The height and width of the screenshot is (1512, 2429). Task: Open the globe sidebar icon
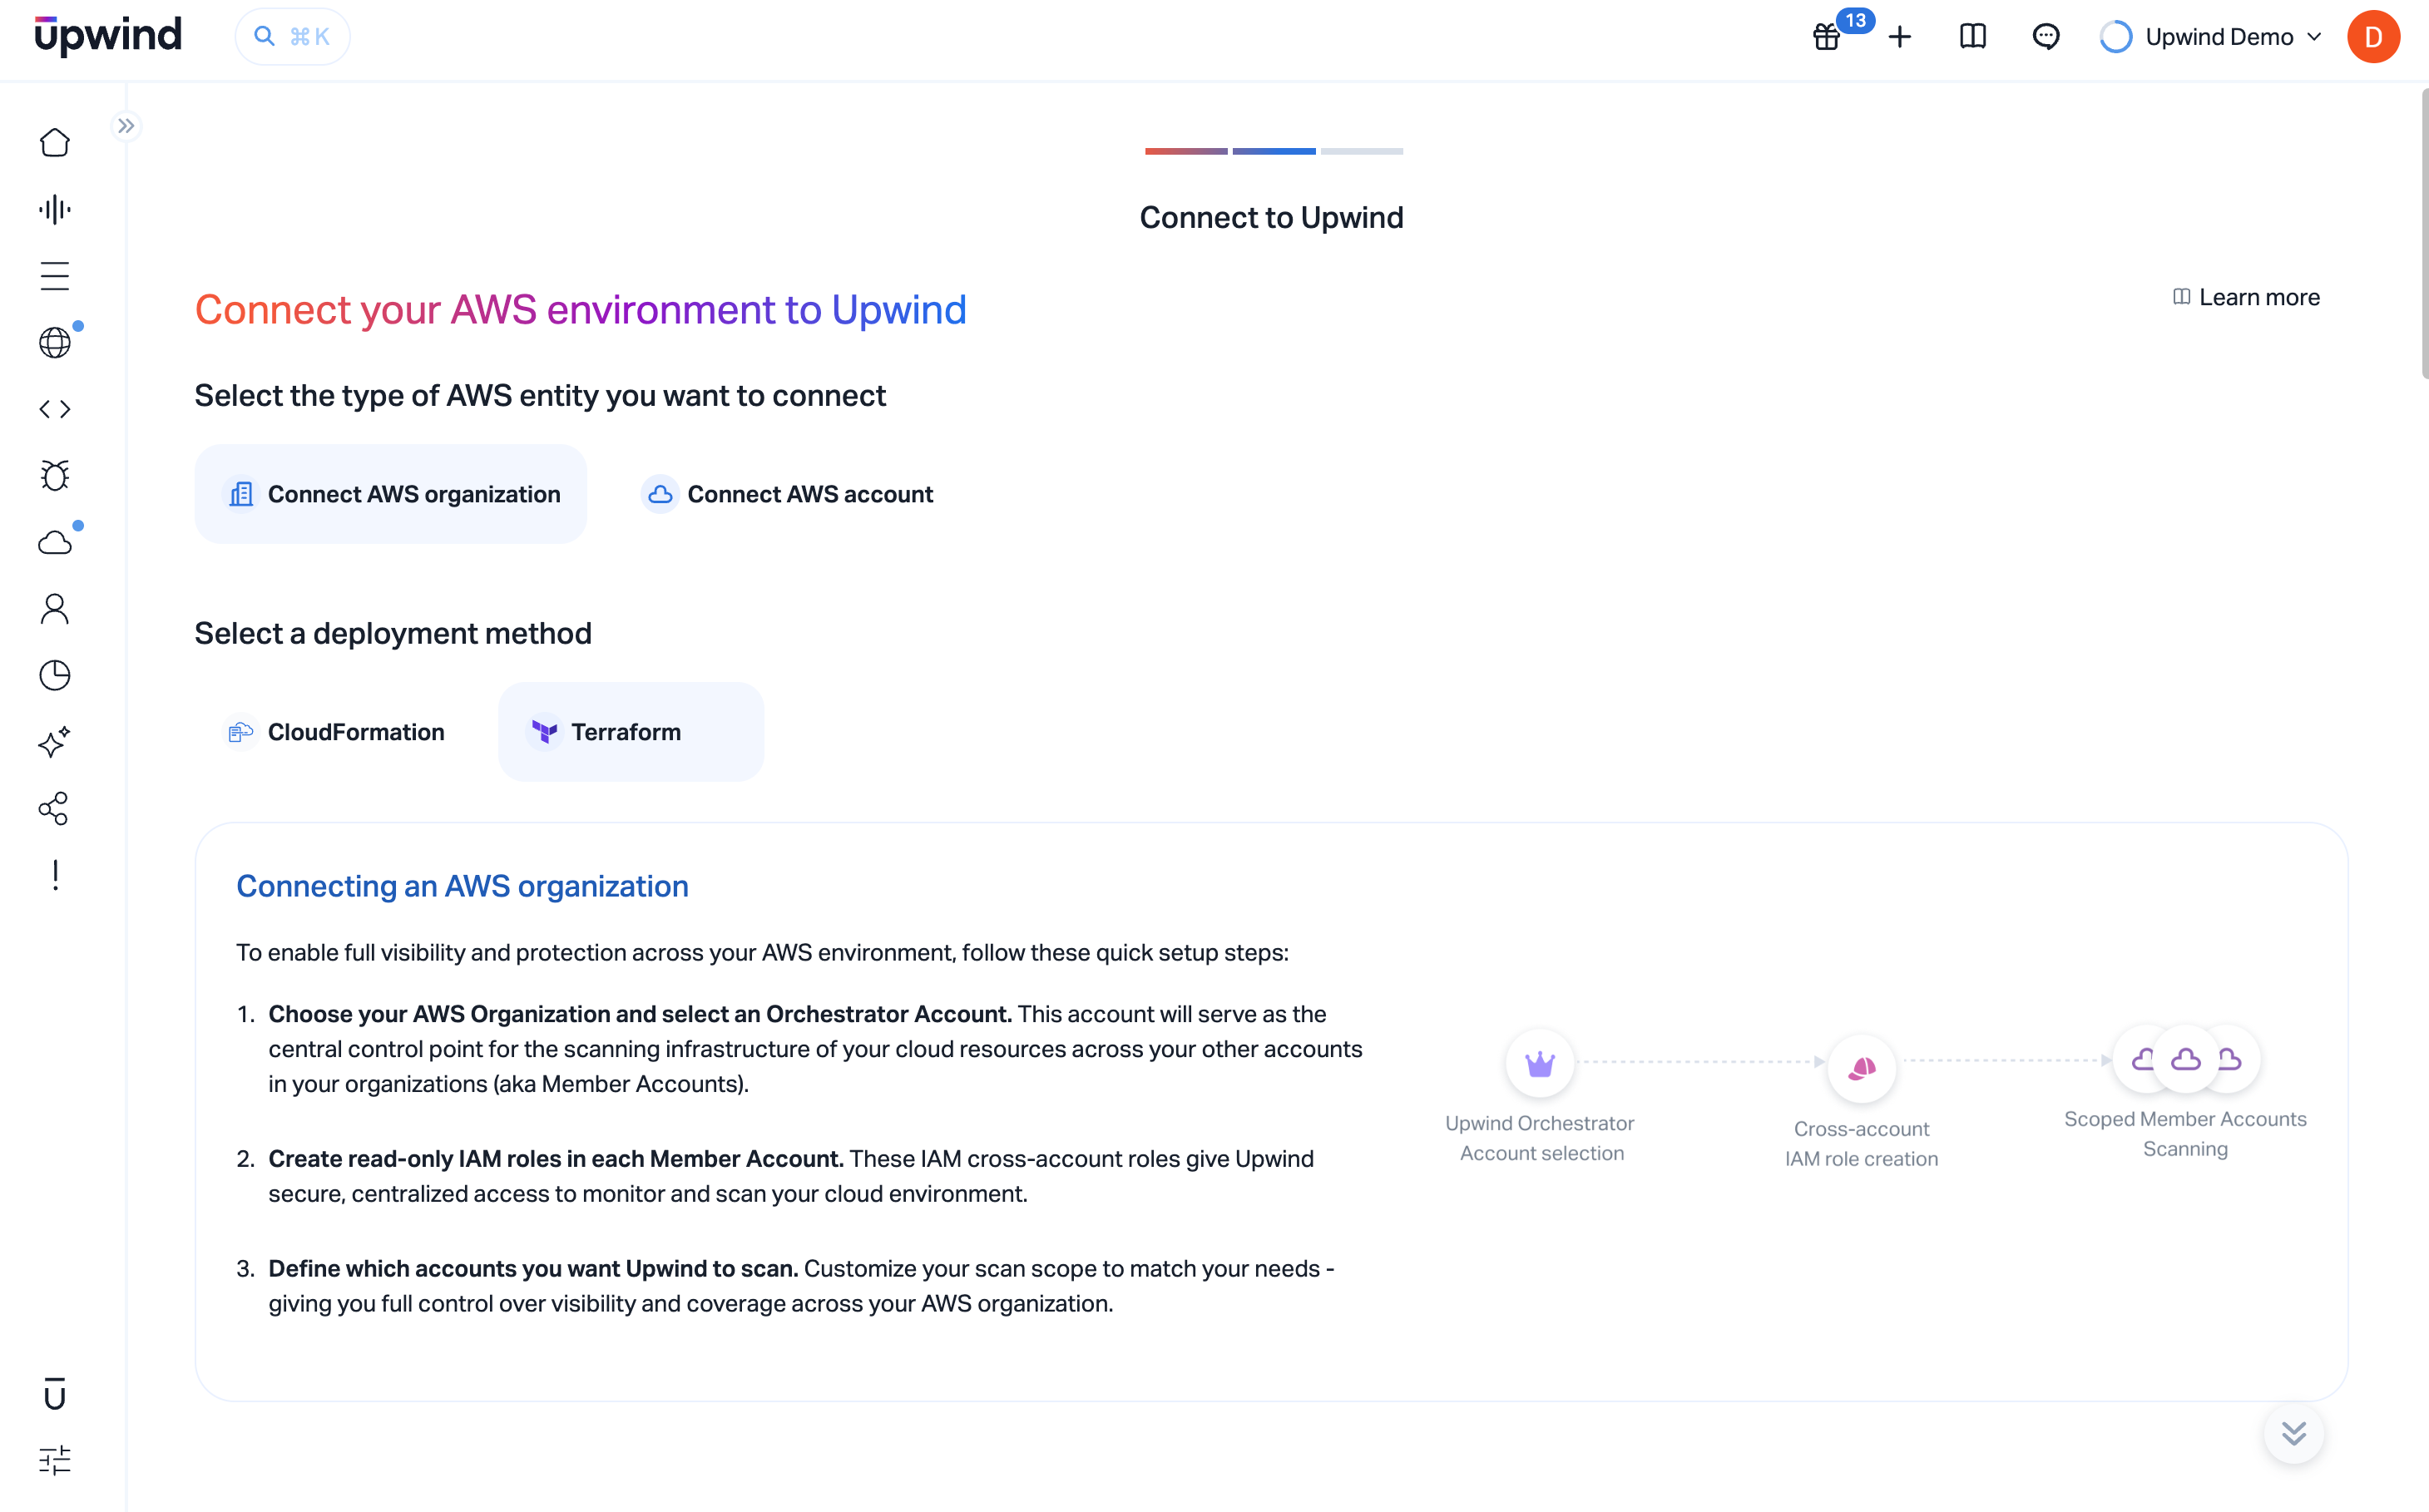click(x=55, y=343)
